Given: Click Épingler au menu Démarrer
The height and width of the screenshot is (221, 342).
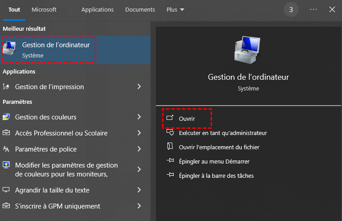Looking at the screenshot, I should (x=214, y=161).
